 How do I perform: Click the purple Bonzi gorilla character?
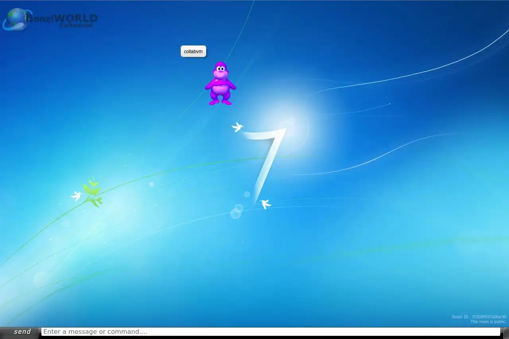coord(220,83)
